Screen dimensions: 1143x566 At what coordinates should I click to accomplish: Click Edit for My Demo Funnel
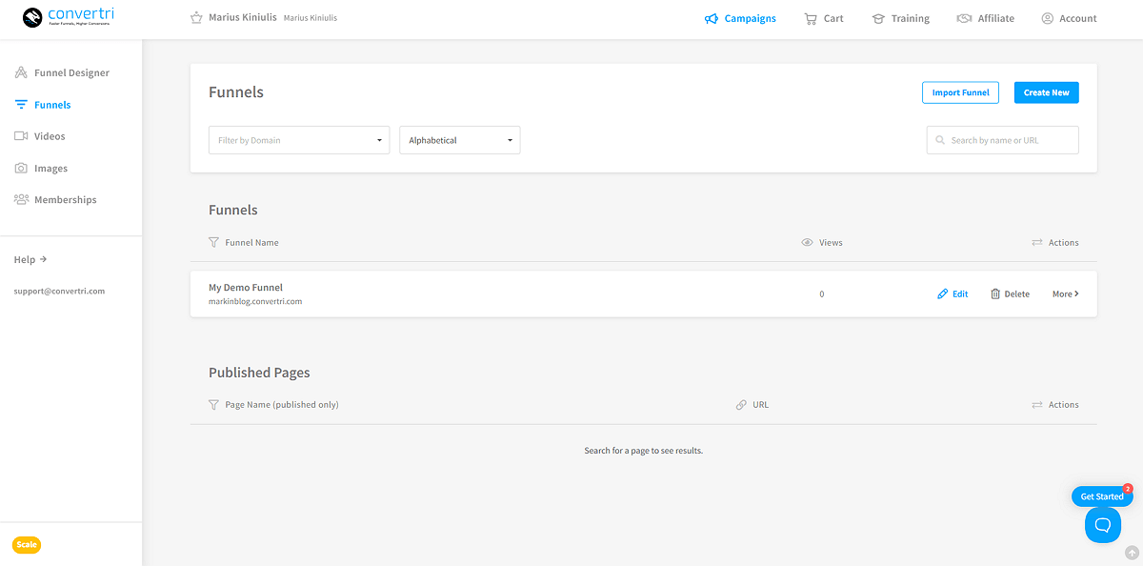pyautogui.click(x=952, y=293)
